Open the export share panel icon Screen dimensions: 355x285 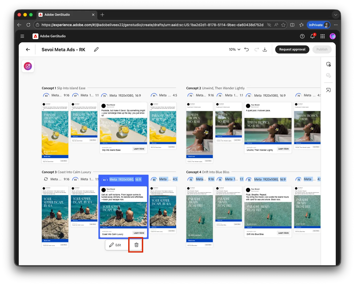tap(328, 90)
